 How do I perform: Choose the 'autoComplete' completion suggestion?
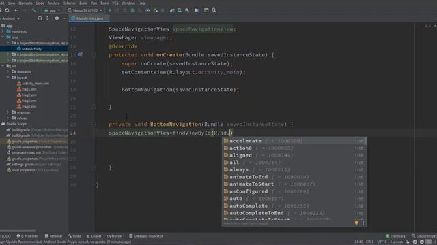[x=294, y=206]
